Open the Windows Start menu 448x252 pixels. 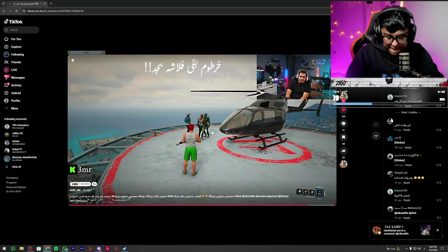pos(4,248)
